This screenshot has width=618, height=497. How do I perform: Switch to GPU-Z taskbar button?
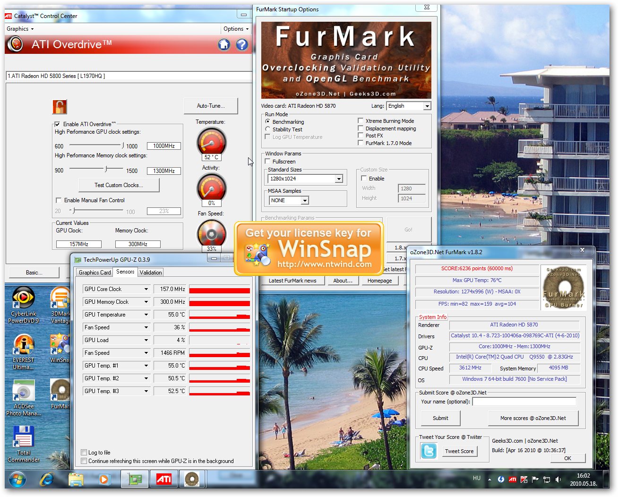tap(135, 480)
